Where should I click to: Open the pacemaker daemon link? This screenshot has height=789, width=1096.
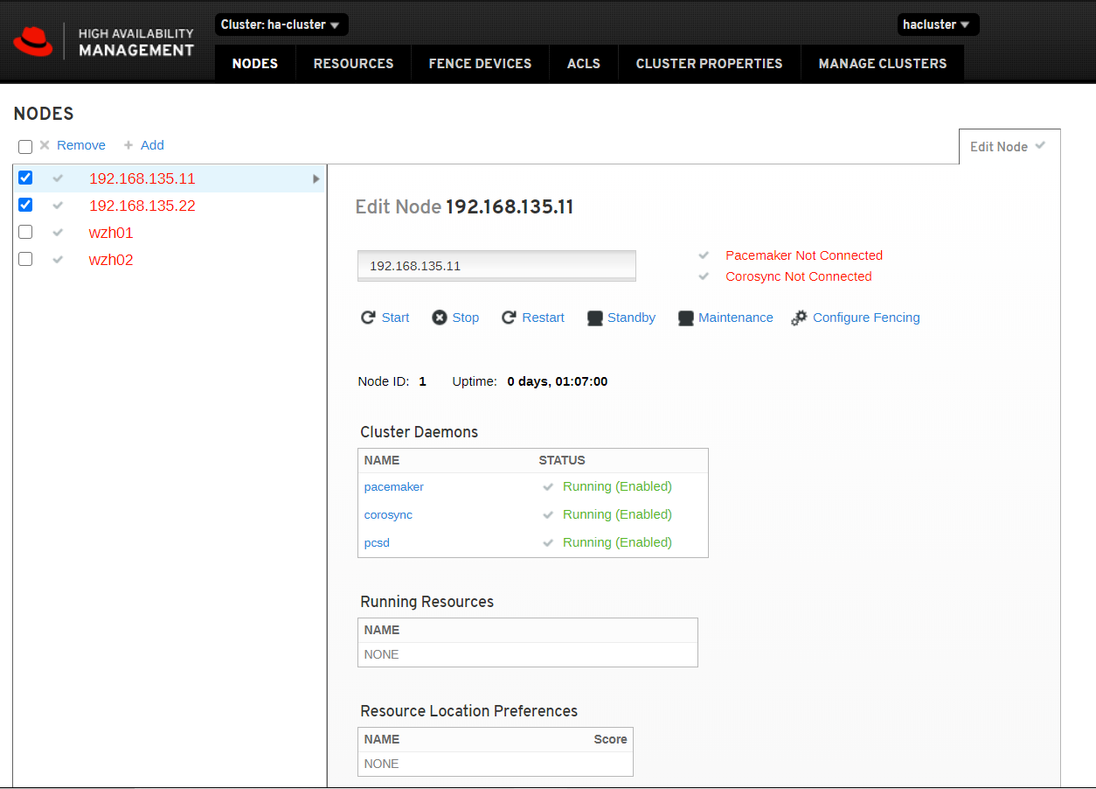393,486
